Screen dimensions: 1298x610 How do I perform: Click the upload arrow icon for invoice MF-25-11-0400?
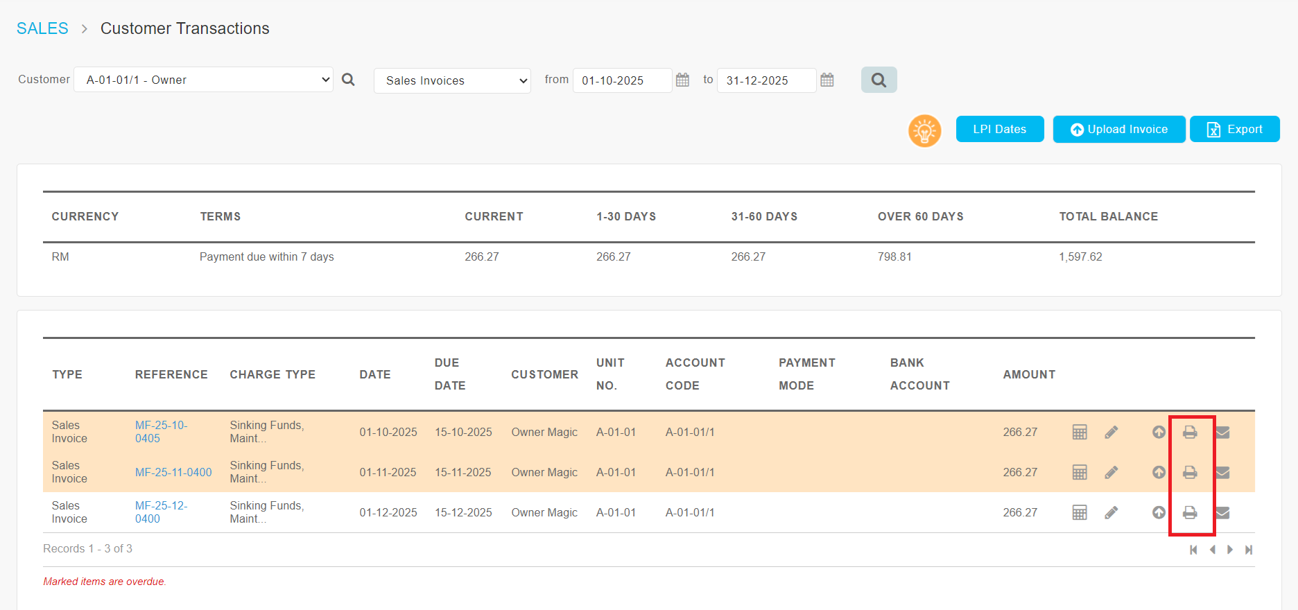click(x=1159, y=473)
